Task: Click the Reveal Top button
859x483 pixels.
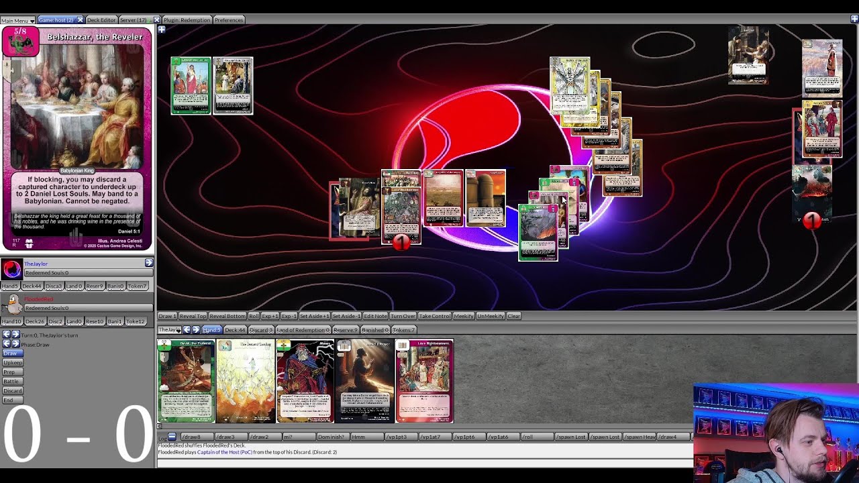Action: [x=192, y=316]
